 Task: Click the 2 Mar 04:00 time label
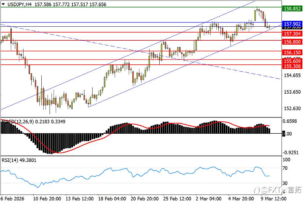click(x=209, y=199)
